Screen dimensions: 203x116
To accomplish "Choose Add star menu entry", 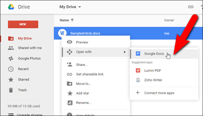I will 96,93.
